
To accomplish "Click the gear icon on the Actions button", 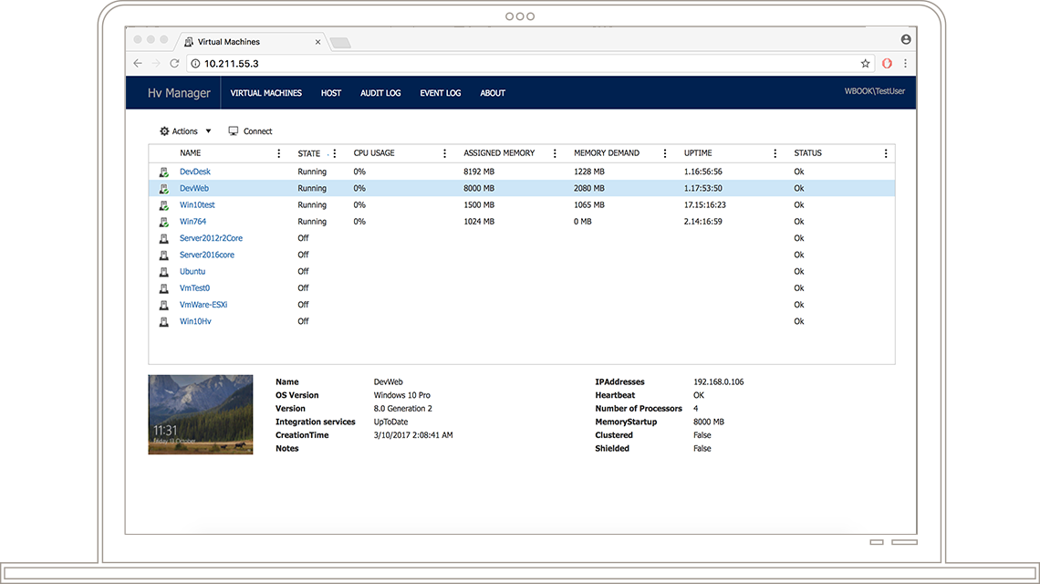I will pos(163,130).
